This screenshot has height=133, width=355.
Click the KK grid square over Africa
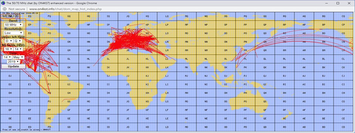pos(148,67)
